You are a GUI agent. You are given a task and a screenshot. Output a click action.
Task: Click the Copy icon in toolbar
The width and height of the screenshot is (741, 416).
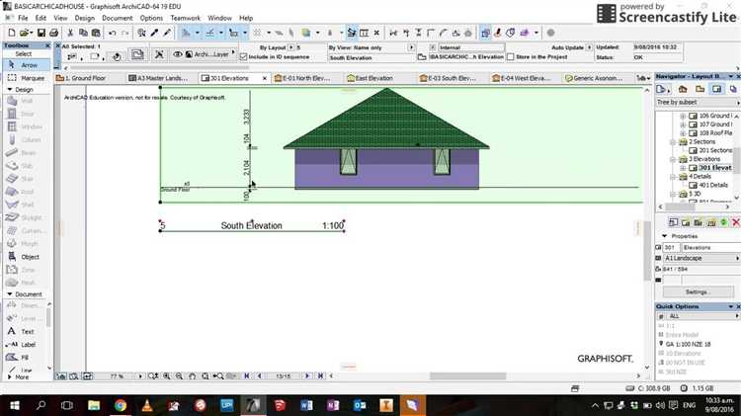coord(83,33)
